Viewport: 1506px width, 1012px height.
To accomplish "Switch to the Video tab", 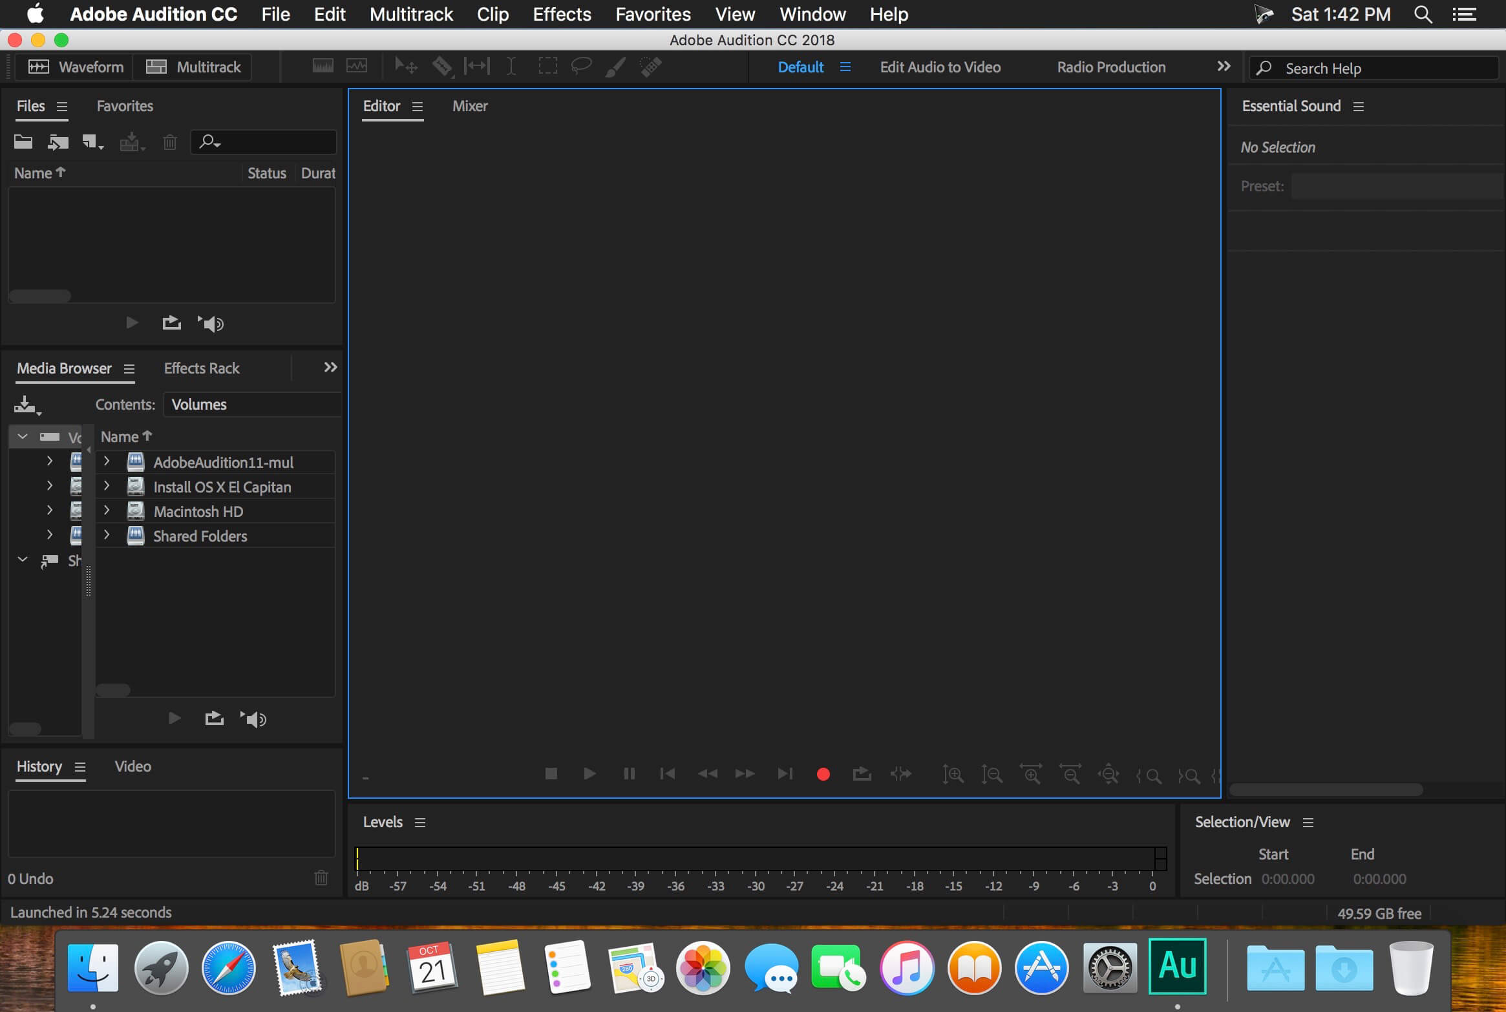I will tap(133, 766).
